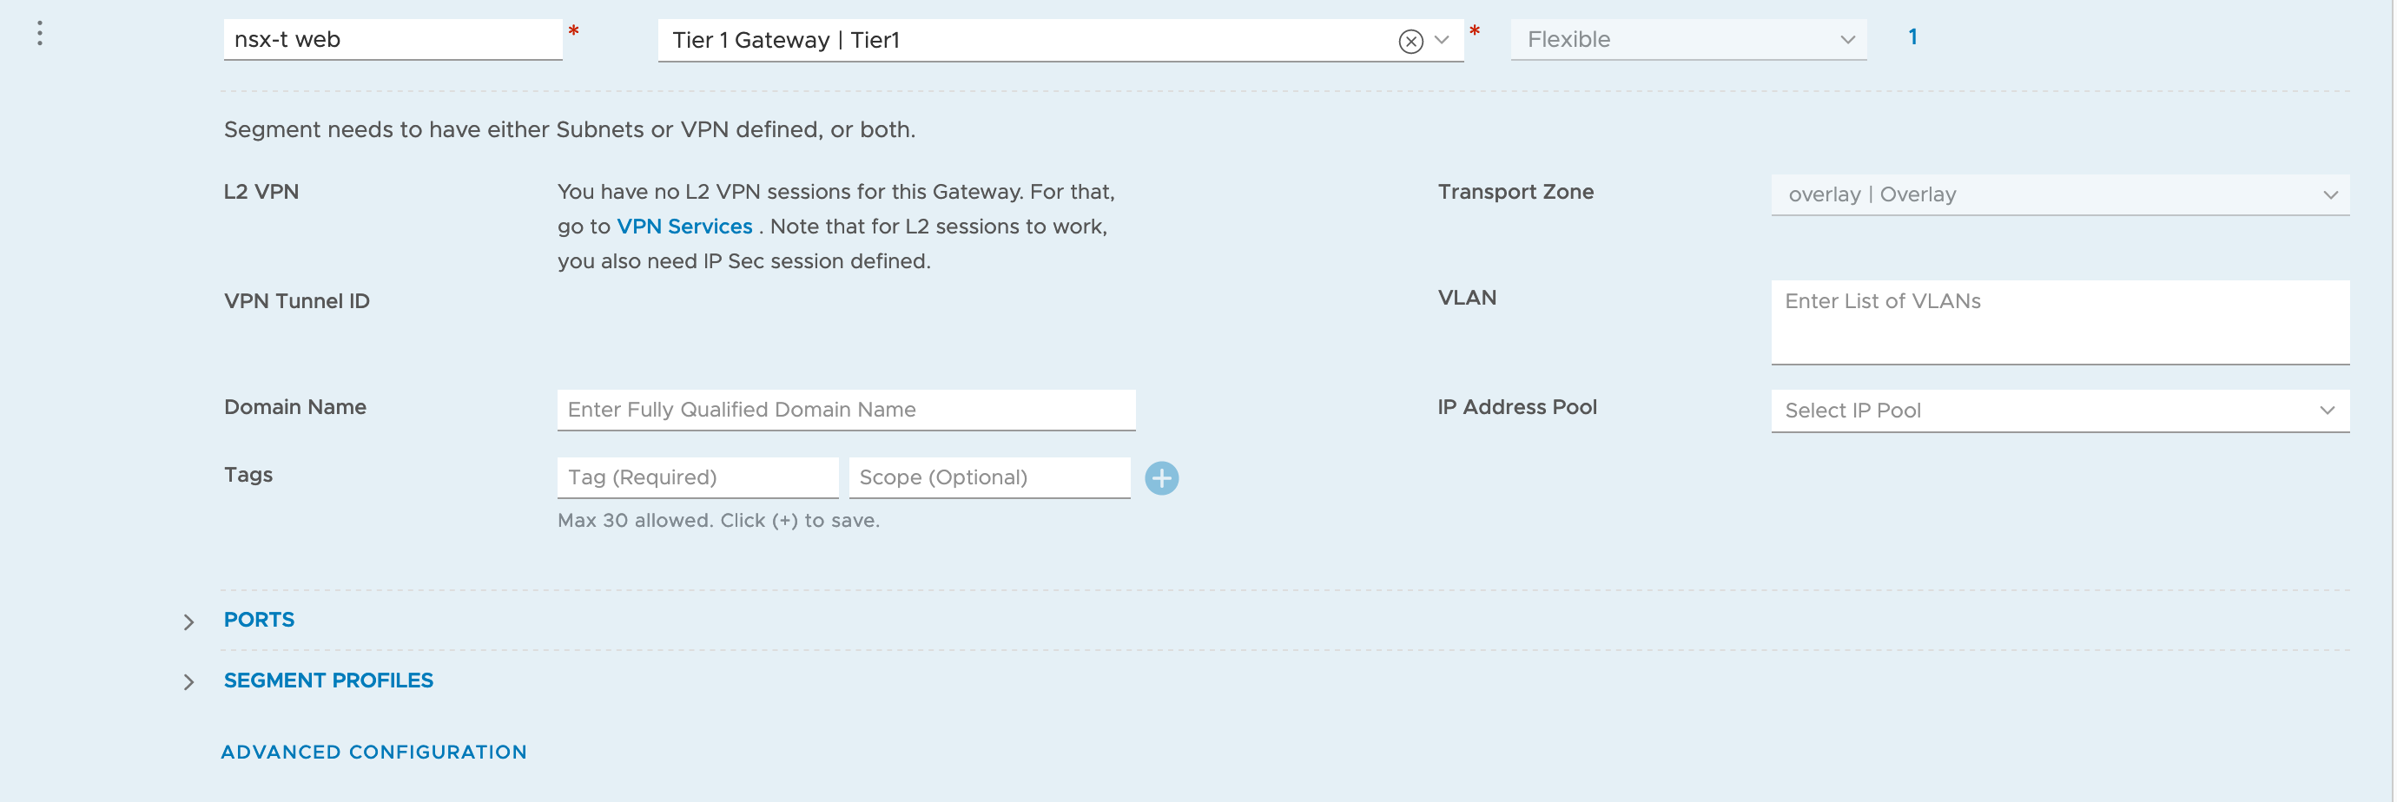The height and width of the screenshot is (802, 2397).
Task: Click the plus icon to add tag
Action: (x=1160, y=478)
